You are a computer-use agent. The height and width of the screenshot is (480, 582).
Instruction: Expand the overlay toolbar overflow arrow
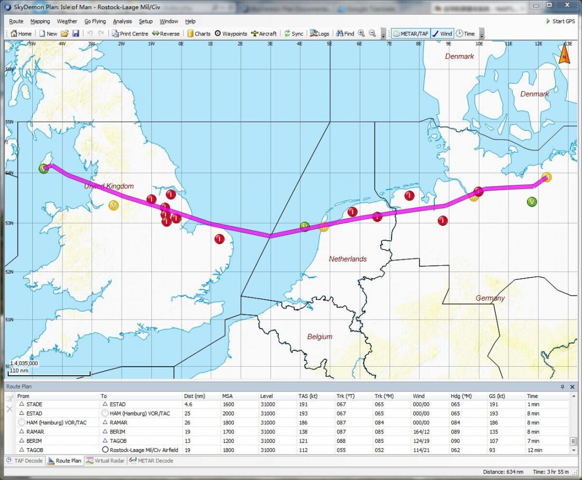[x=481, y=34]
